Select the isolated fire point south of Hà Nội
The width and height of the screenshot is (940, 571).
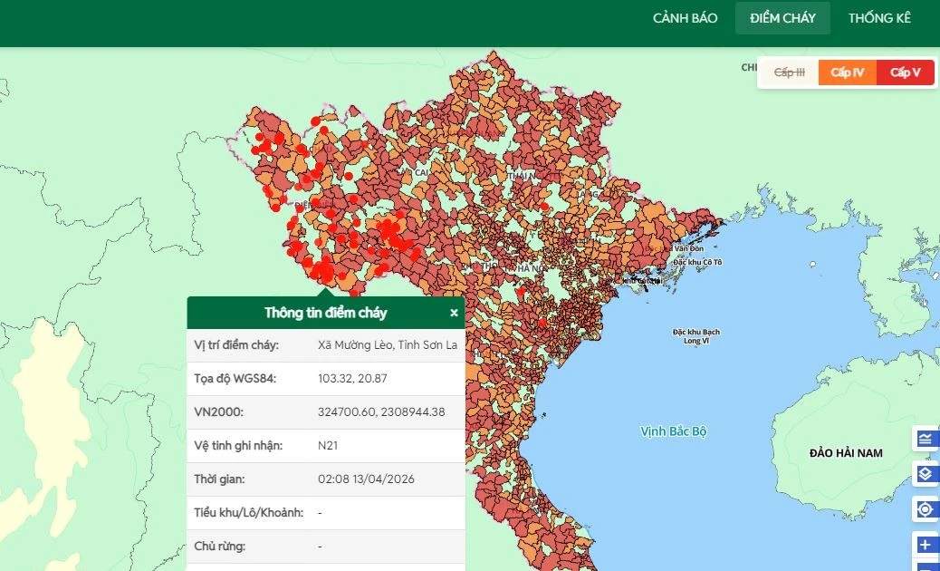tap(542, 323)
